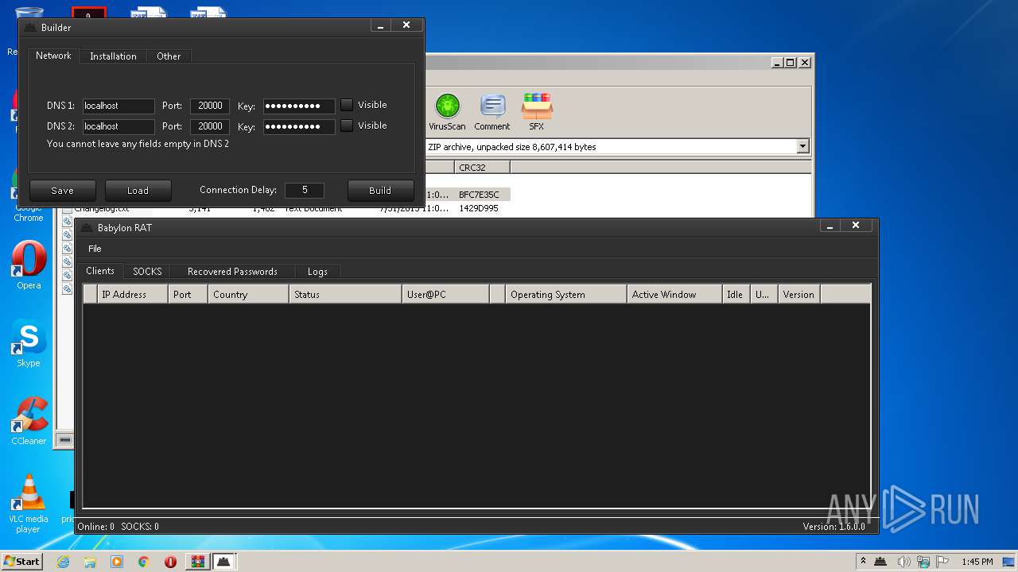Select the Network tab in Builder

pyautogui.click(x=53, y=56)
